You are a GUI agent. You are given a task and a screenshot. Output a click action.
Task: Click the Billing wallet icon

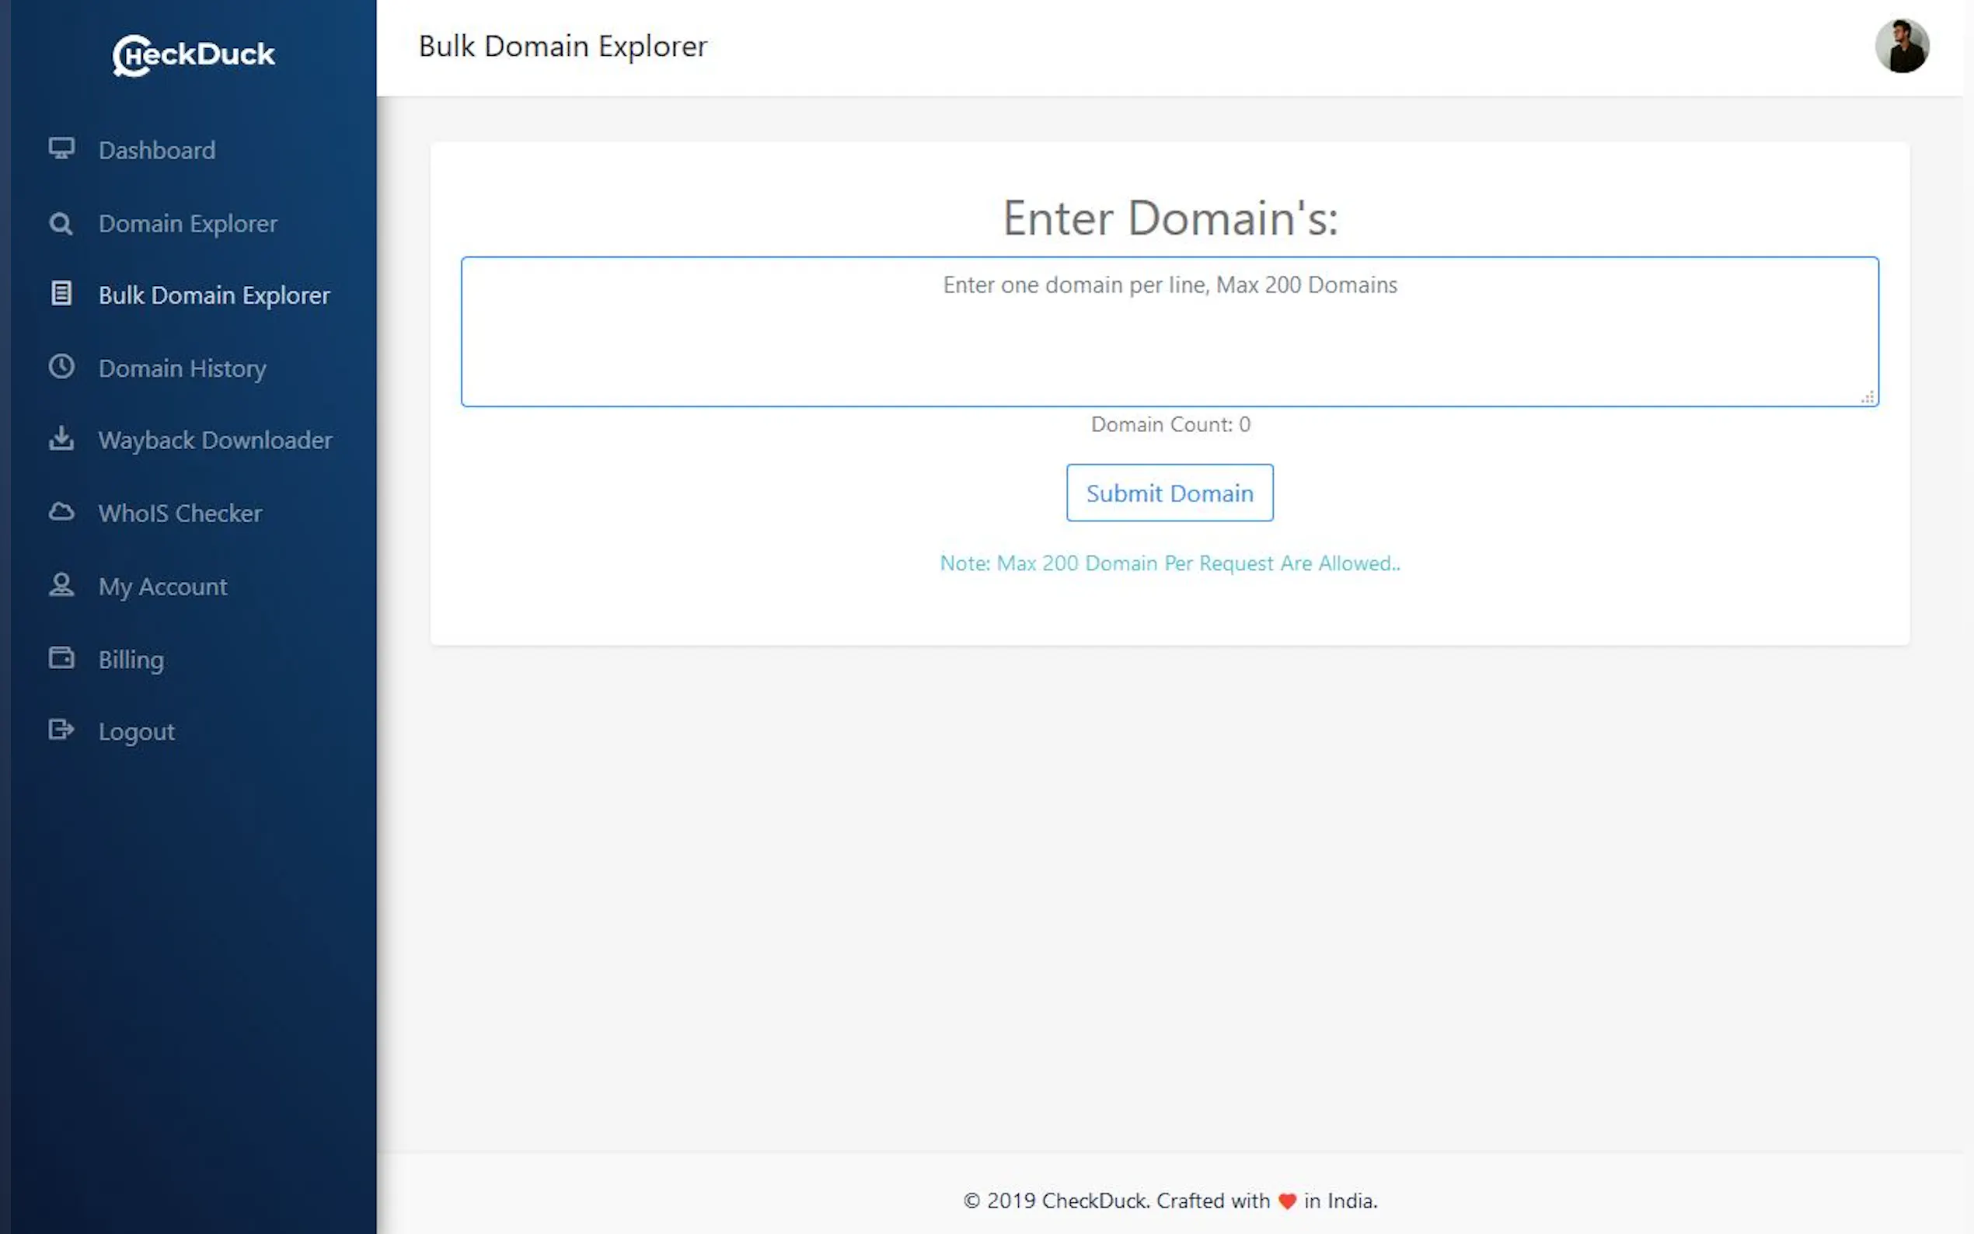coord(61,658)
